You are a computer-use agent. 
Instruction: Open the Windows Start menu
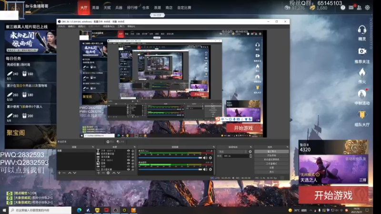4,210
